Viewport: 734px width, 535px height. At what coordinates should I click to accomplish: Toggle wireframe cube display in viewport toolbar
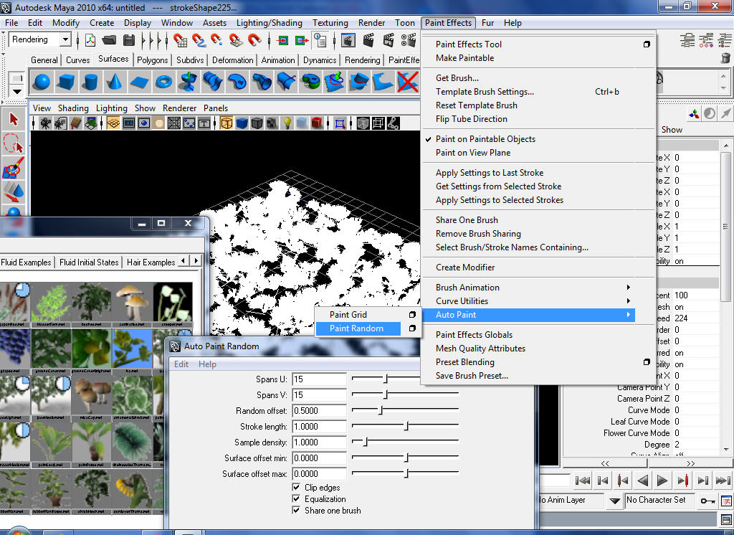coord(226,123)
